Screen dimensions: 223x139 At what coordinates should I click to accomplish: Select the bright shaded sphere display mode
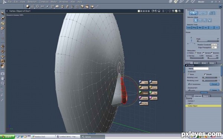click(176, 11)
